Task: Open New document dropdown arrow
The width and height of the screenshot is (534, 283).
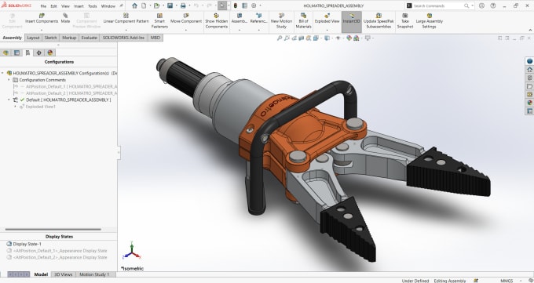Action: (150, 5)
